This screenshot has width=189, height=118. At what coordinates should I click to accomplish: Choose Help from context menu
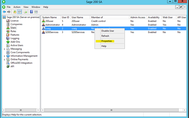[110, 46]
